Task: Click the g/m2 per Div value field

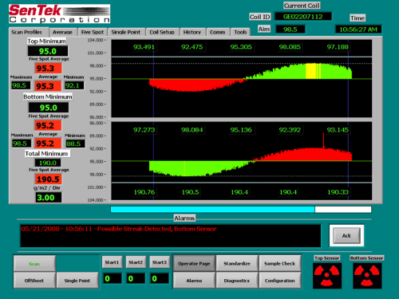Action: point(49,198)
